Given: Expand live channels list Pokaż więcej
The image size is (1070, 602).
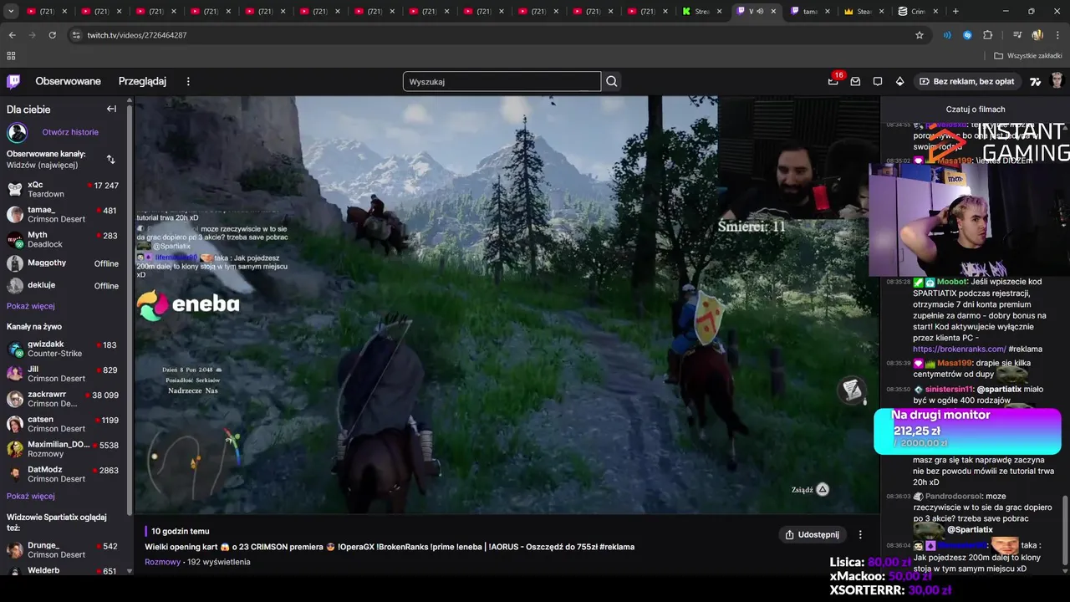Looking at the screenshot, I should point(31,496).
